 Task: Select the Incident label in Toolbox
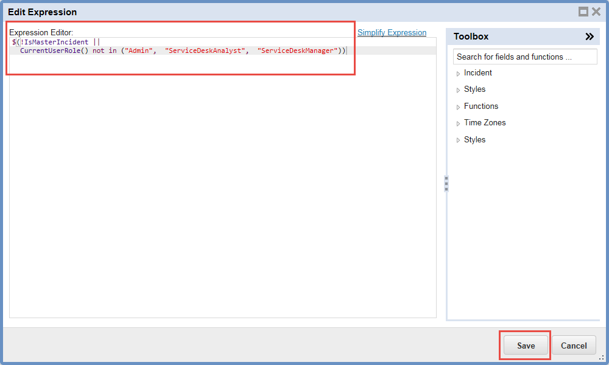(x=477, y=73)
